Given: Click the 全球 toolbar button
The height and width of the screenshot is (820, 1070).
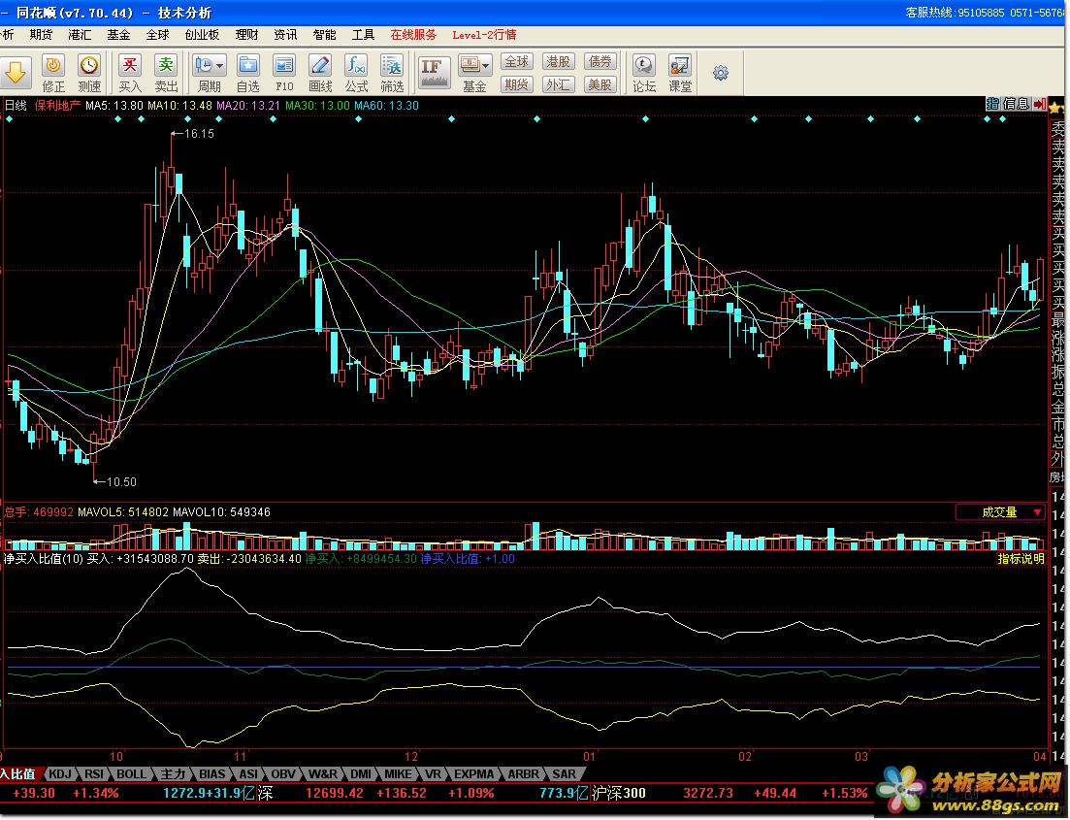Looking at the screenshot, I should click(x=517, y=61).
